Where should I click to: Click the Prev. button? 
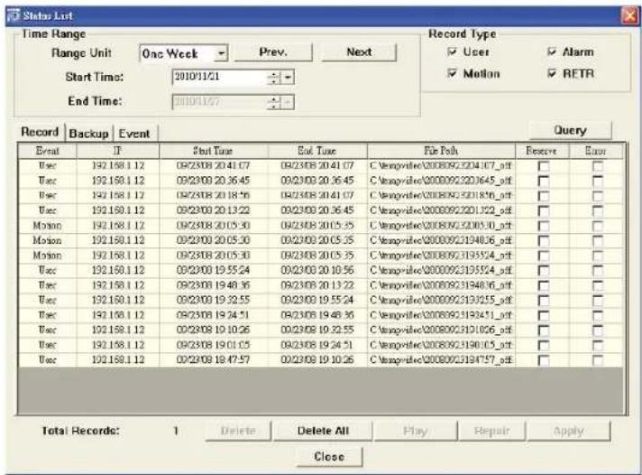[x=273, y=52]
